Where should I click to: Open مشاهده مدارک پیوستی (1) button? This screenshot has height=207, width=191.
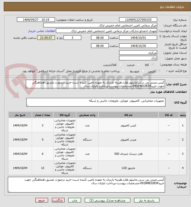(108, 200)
